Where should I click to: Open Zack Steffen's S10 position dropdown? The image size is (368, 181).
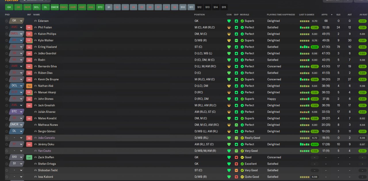[x=16, y=157]
